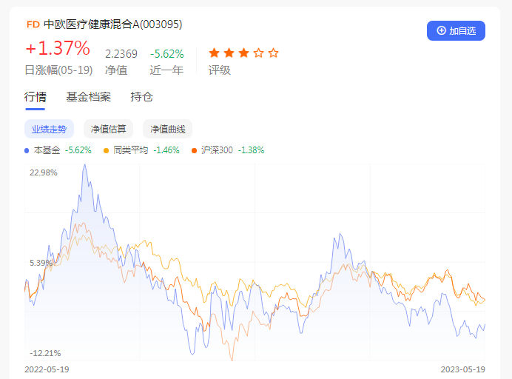This screenshot has width=512, height=379.
Task: Click the +1.37% daily change value
Action: point(58,50)
